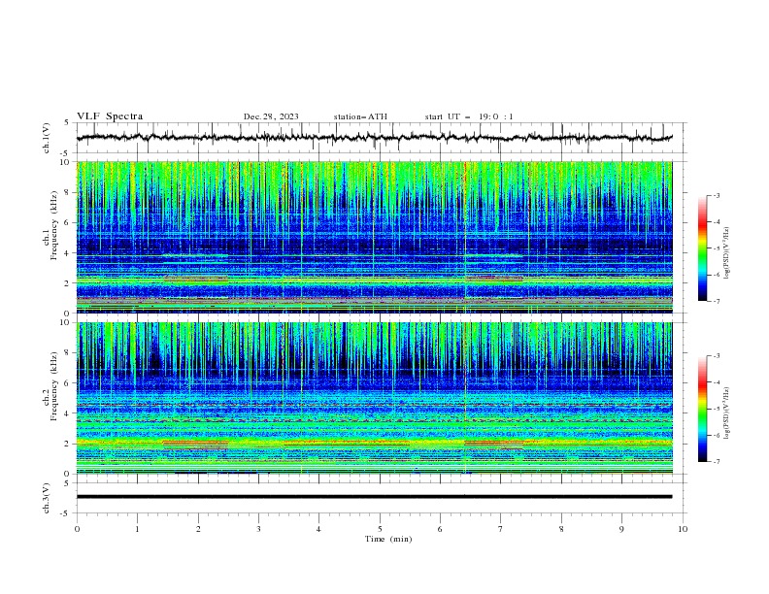This screenshot has width=769, height=594.
Task: Click the "7" minute tick label on Time axis
Action: pyautogui.click(x=501, y=529)
